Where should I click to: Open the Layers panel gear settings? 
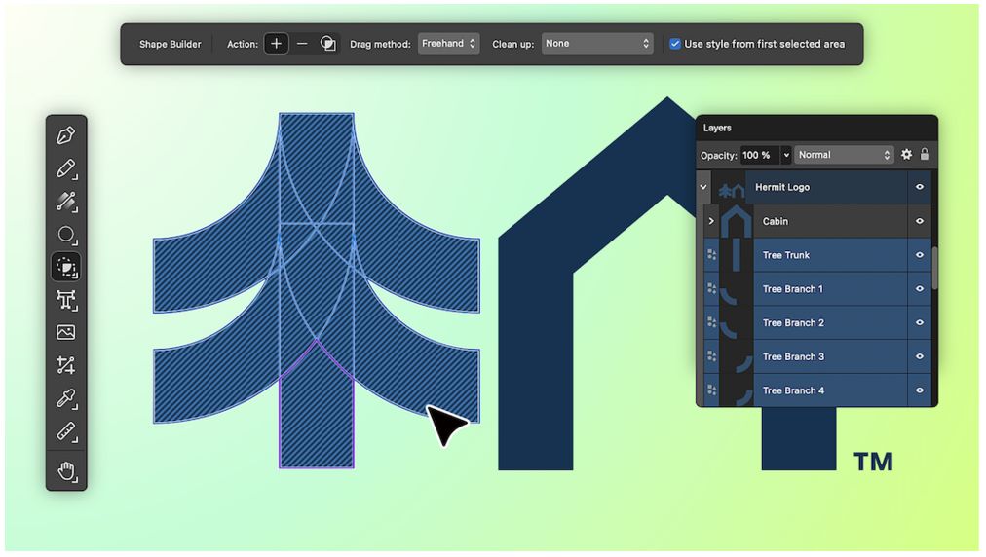coord(906,155)
